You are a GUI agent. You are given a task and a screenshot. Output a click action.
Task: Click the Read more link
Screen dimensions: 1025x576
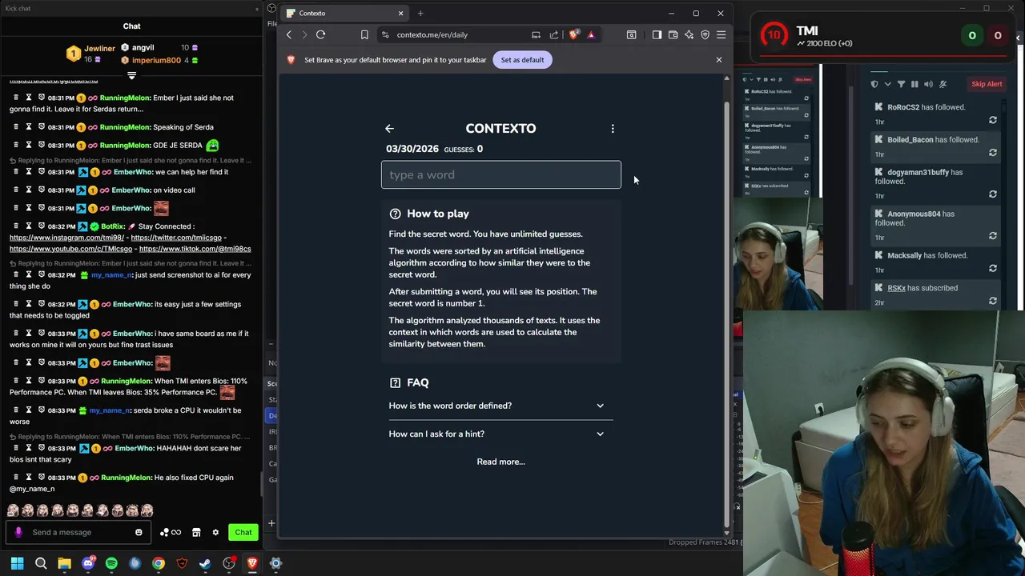point(500,462)
